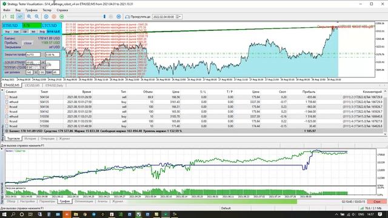Click the close button in robot panel

pyautogui.click(x=28, y=43)
